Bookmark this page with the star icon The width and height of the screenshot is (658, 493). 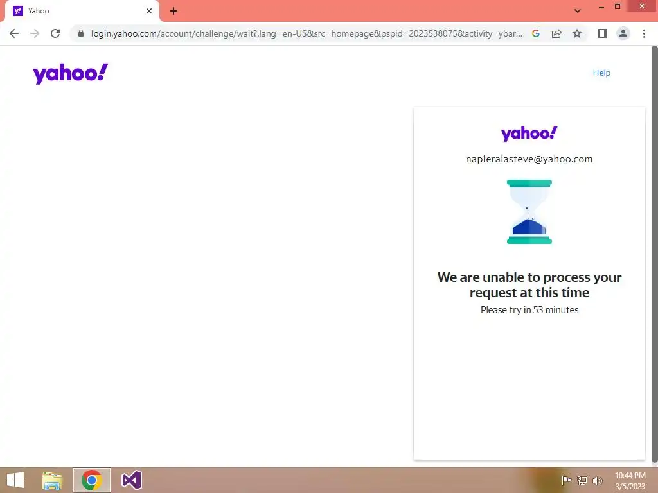(x=577, y=33)
